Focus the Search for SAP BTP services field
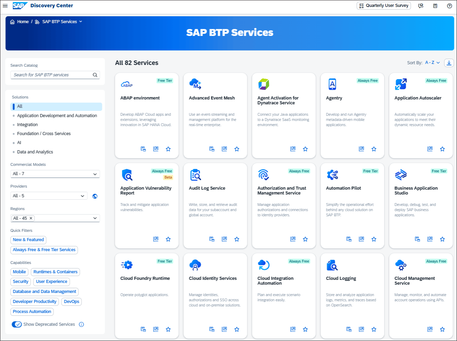Image resolution: width=457 pixels, height=341 pixels. [x=52, y=75]
